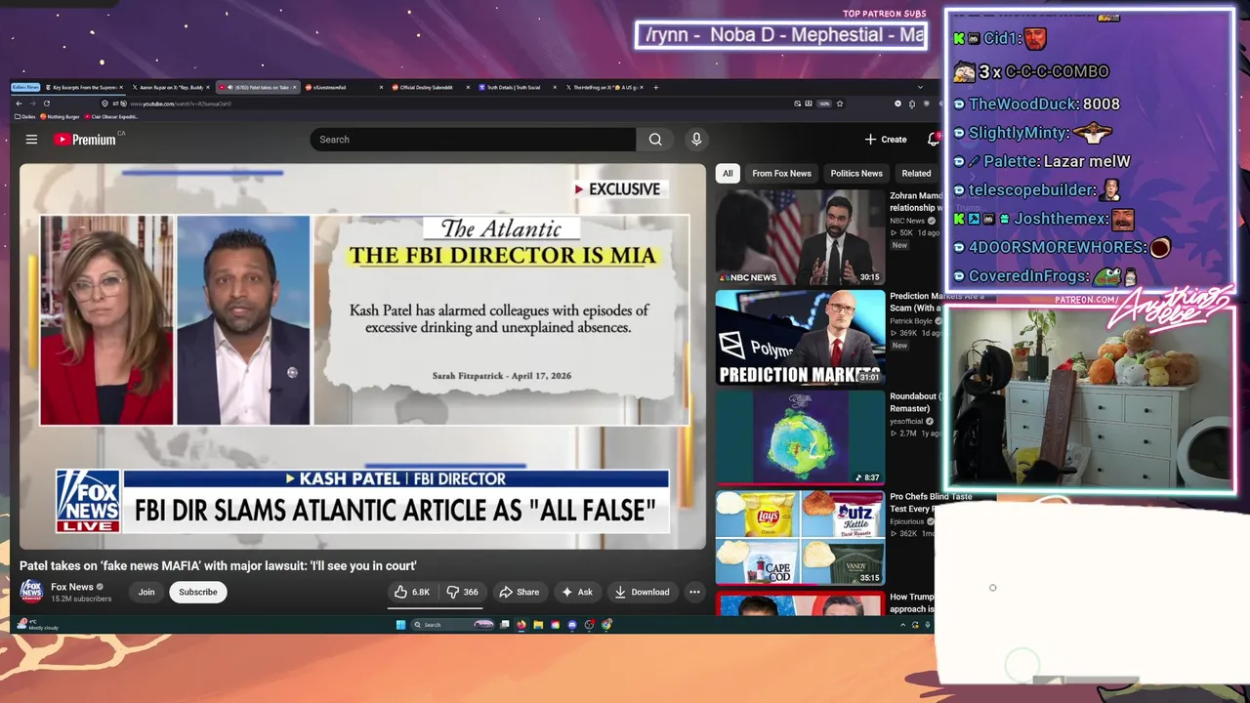
Task: Click the Share button
Action: pos(520,592)
